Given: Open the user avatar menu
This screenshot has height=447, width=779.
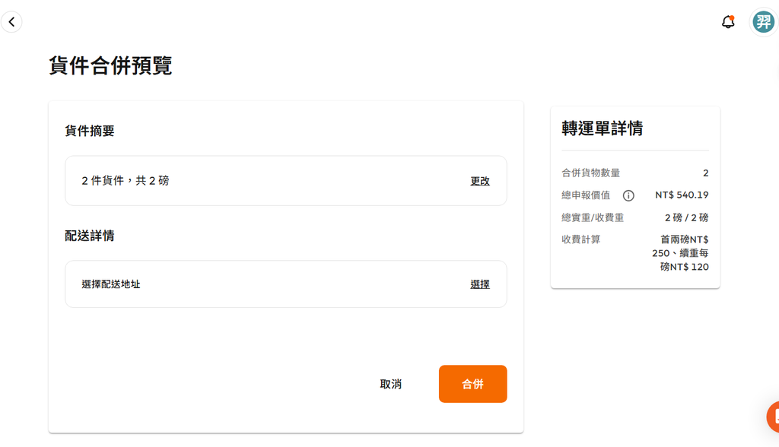Looking at the screenshot, I should 763,22.
